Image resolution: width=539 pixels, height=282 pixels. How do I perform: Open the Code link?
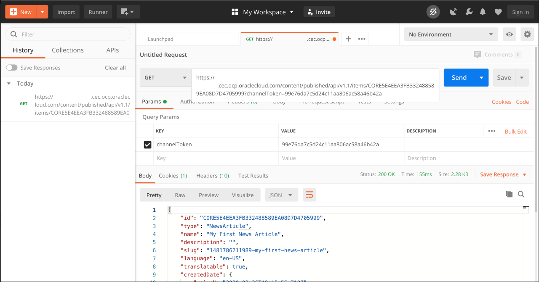523,102
